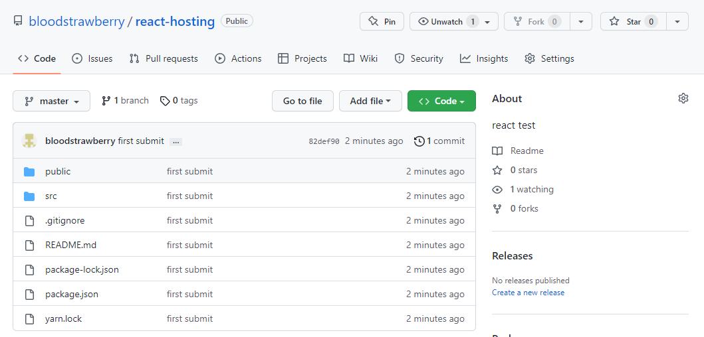Click the package.json file icon
Image resolution: width=704 pixels, height=337 pixels.
point(29,295)
